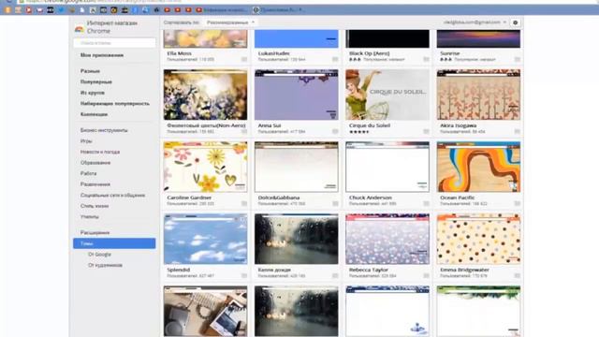The width and height of the screenshot is (599, 337).
Task: Open the Rebecca Taylor theme thumbnail
Action: [x=387, y=240]
